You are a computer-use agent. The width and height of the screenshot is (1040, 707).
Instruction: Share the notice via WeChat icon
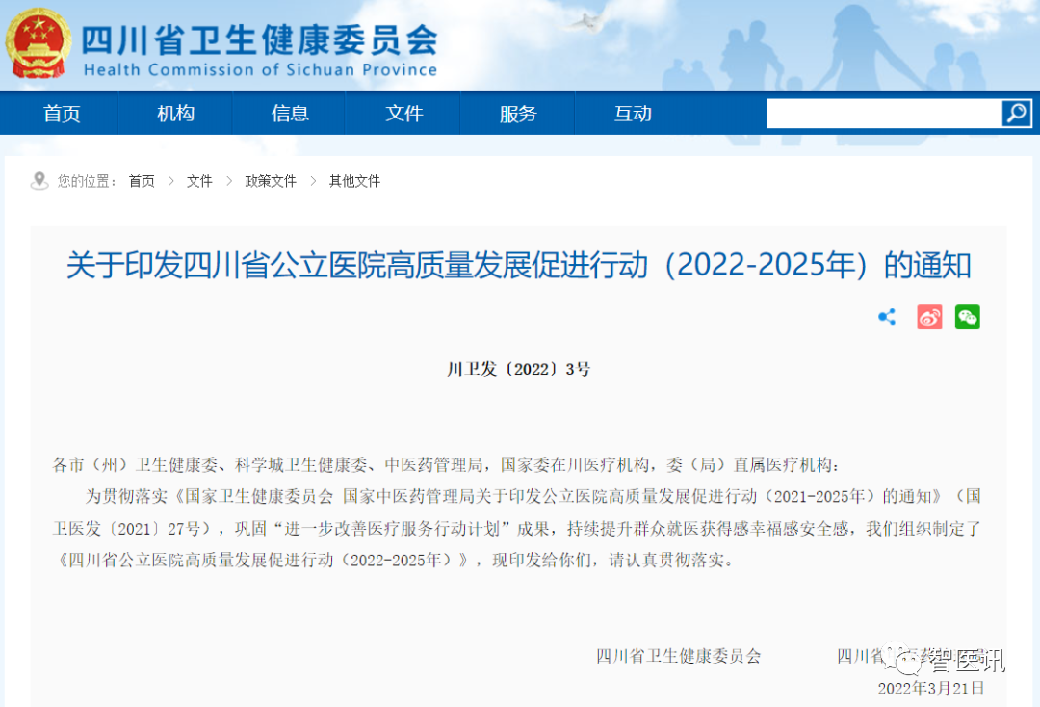(967, 317)
